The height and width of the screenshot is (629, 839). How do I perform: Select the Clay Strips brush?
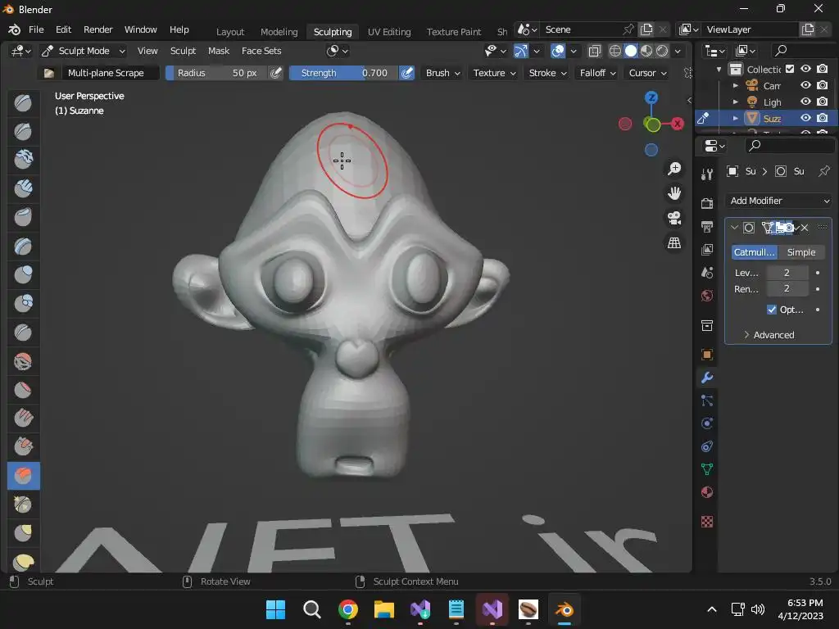[23, 188]
